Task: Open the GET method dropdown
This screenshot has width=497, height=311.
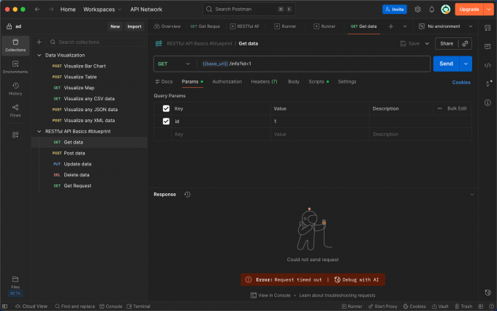Action: point(174,64)
